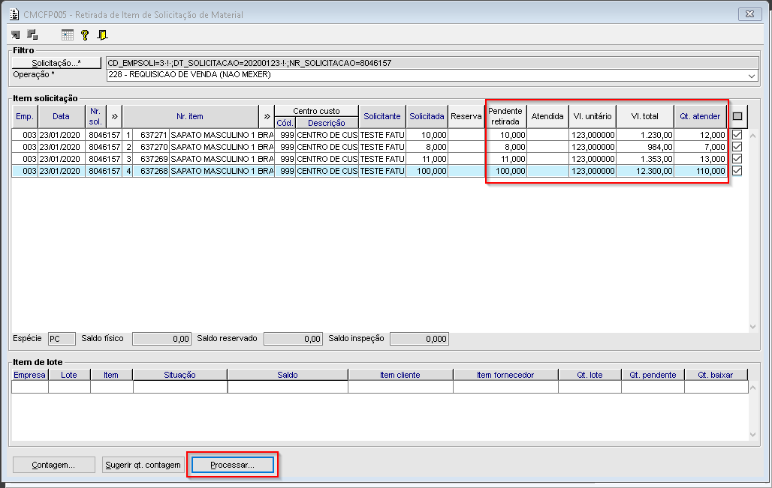Open the calendar grid toolbar icon
Screen dimensions: 772x488
click(x=68, y=34)
